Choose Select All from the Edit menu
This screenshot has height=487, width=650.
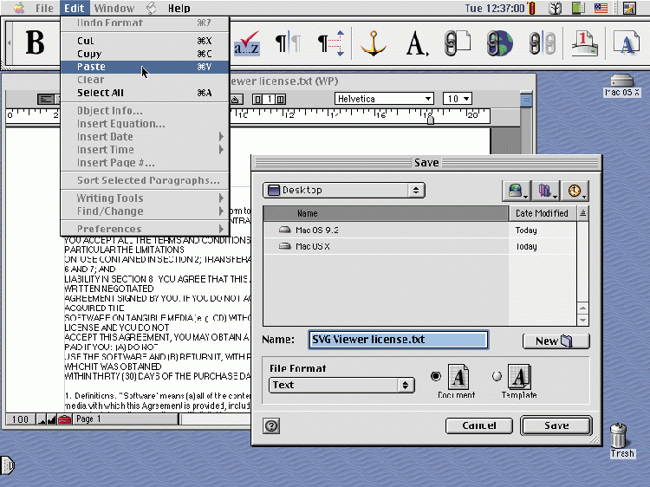pyautogui.click(x=145, y=93)
